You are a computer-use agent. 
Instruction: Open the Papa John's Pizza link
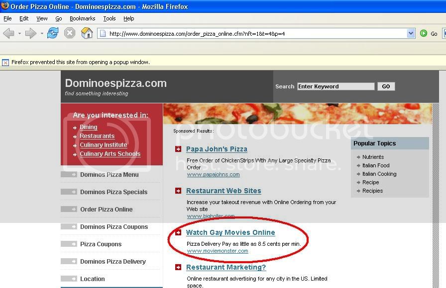[x=217, y=149]
